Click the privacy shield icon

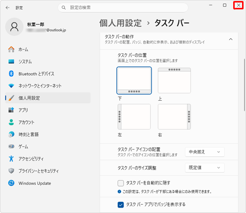(11, 171)
